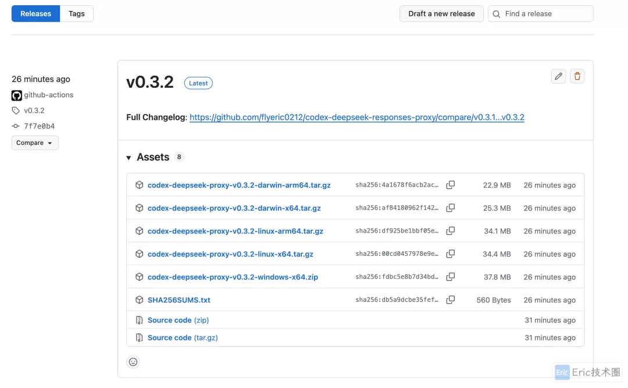
Task: Open commit 7f7e0b4 link
Action: click(x=40, y=126)
